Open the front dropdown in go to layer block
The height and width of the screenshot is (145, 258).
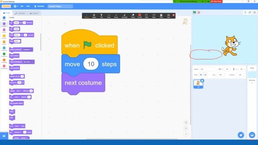[x=17, y=126]
